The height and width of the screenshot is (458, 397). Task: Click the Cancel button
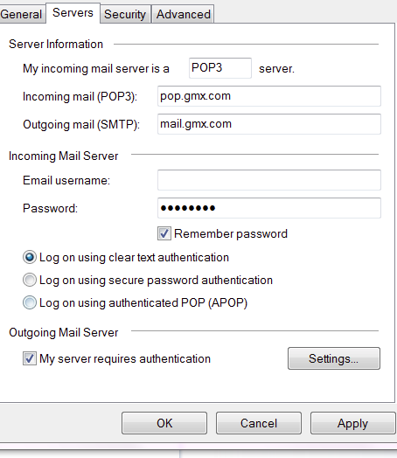[259, 423]
